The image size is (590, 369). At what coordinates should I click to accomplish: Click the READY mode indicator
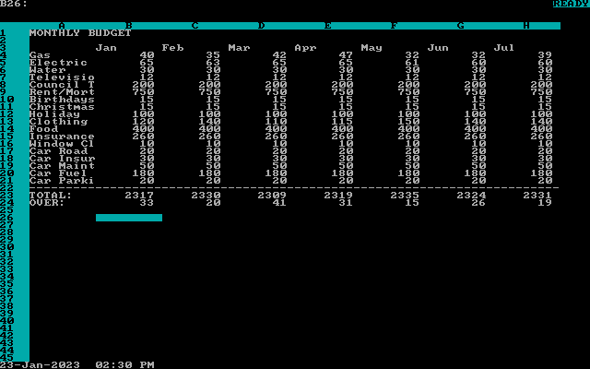(x=570, y=4)
